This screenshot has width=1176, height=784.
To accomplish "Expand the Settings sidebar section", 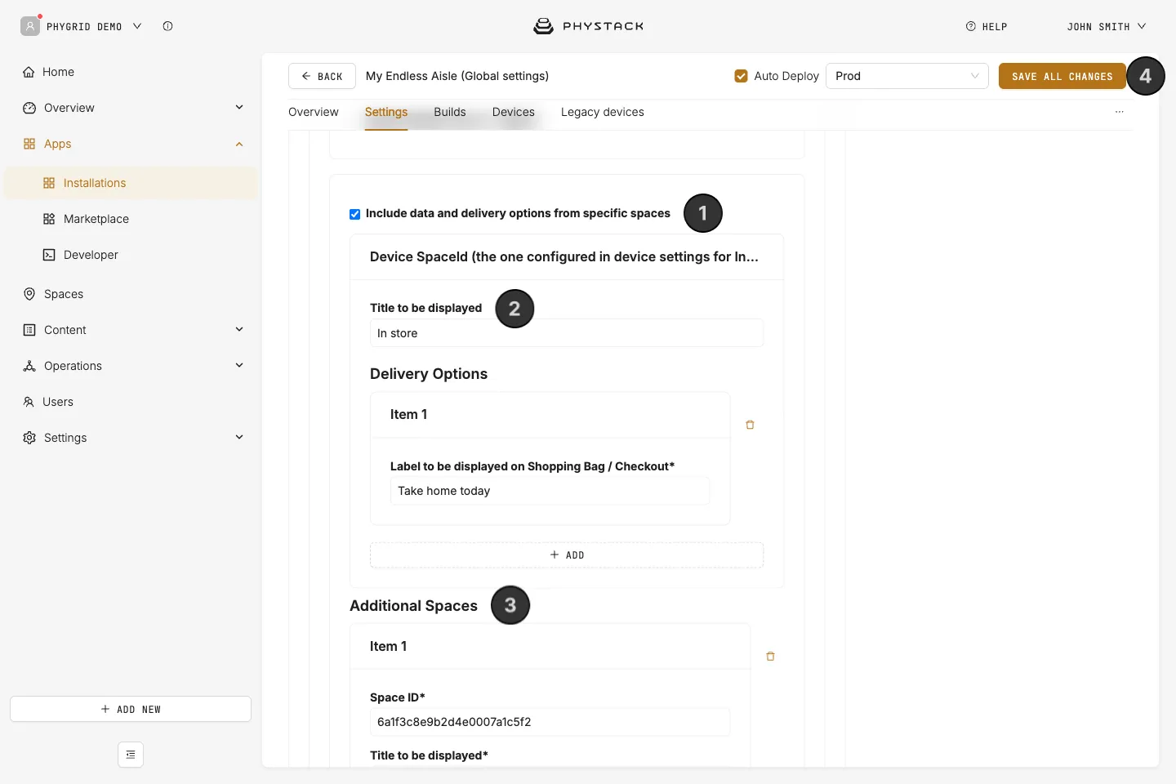I will point(239,437).
